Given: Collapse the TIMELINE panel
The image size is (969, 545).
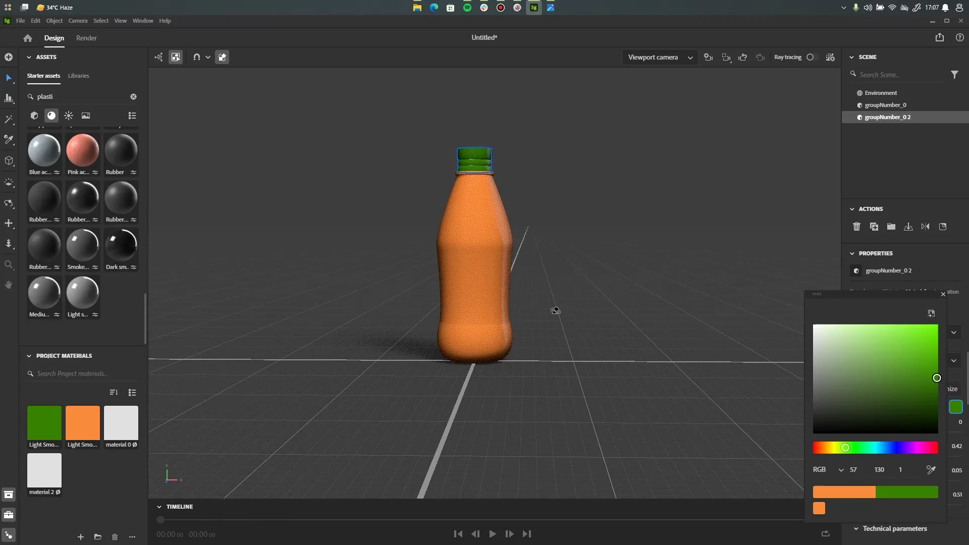Looking at the screenshot, I should coord(159,507).
